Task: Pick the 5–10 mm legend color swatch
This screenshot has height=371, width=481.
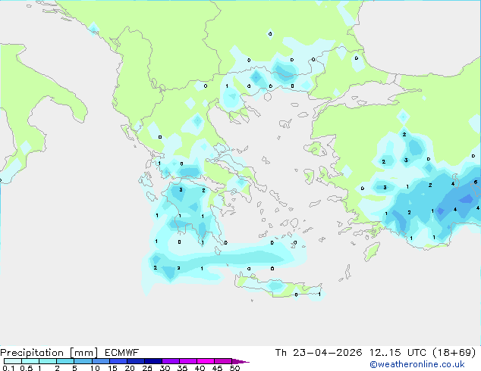Action: point(83,361)
